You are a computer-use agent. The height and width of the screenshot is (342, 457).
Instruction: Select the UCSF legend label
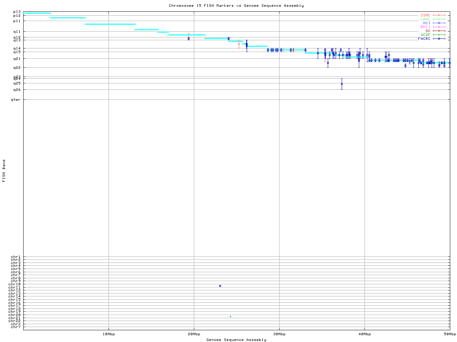coord(425,35)
